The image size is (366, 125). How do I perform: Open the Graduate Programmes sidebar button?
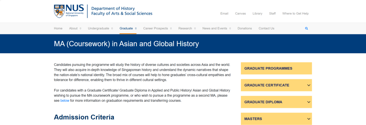(277, 68)
